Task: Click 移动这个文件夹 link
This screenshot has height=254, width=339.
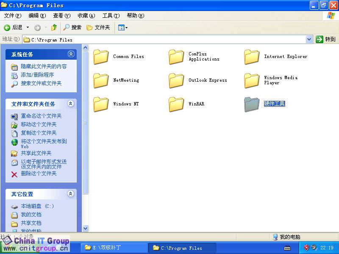Action: [39, 124]
